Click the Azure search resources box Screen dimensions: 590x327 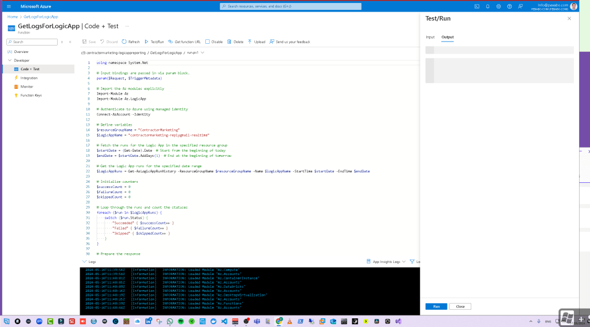(x=291, y=6)
